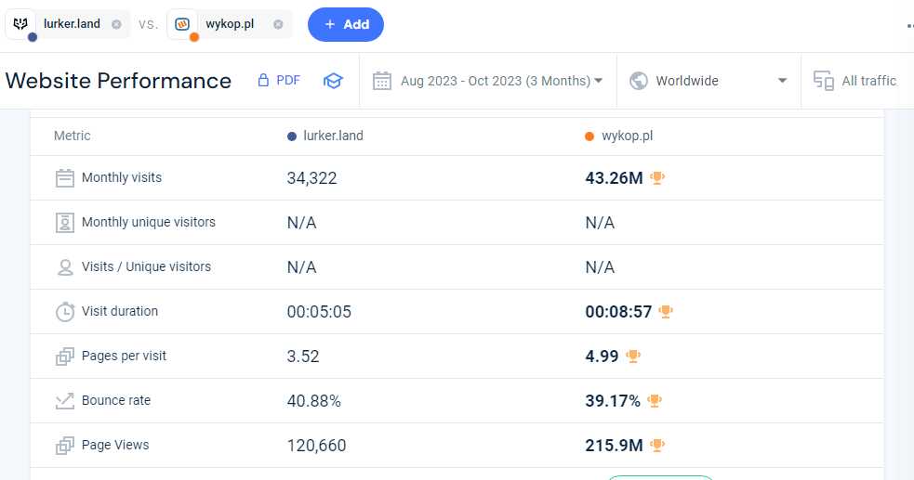Click the Page Views metric label
914x480 pixels.
(115, 445)
